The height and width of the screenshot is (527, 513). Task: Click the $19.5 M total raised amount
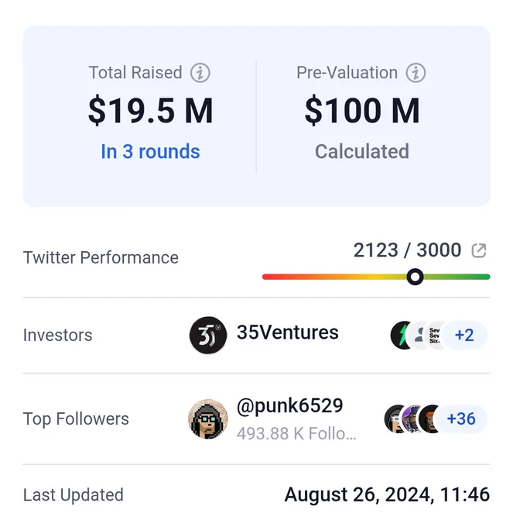(x=150, y=110)
